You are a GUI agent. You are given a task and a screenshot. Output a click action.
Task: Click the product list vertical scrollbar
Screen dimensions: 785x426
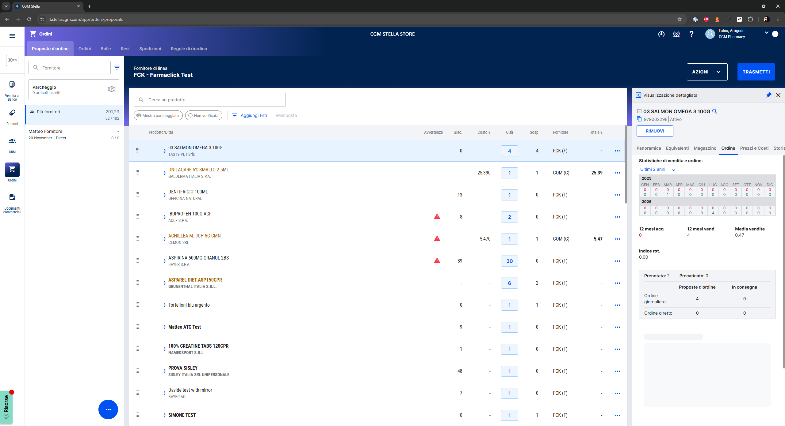[x=626, y=164]
